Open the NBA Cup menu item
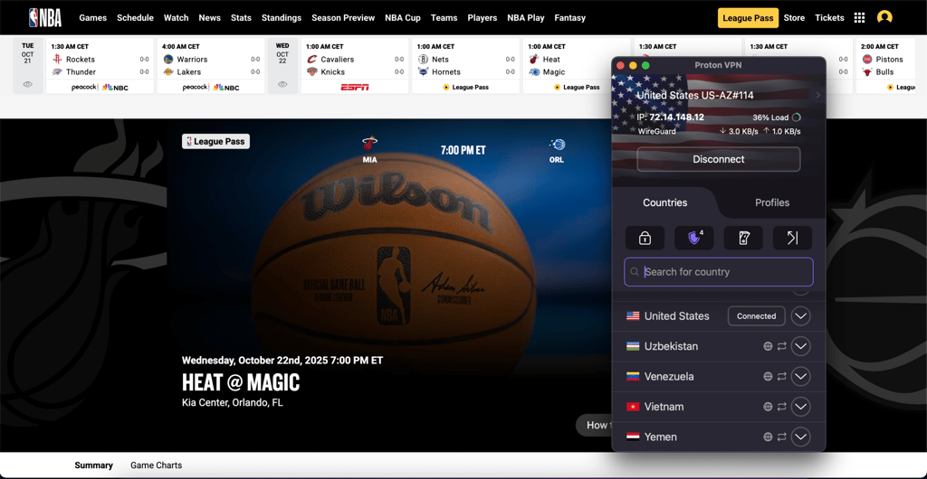The image size is (927, 479). click(403, 18)
